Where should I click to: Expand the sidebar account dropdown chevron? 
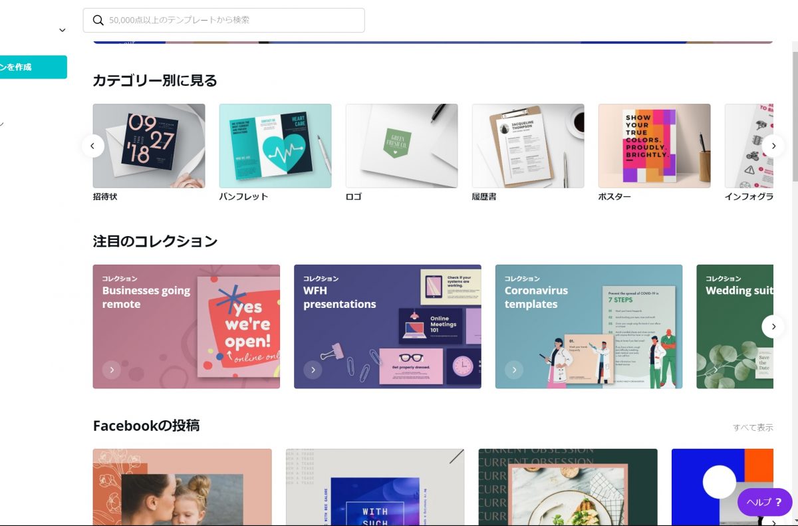63,30
